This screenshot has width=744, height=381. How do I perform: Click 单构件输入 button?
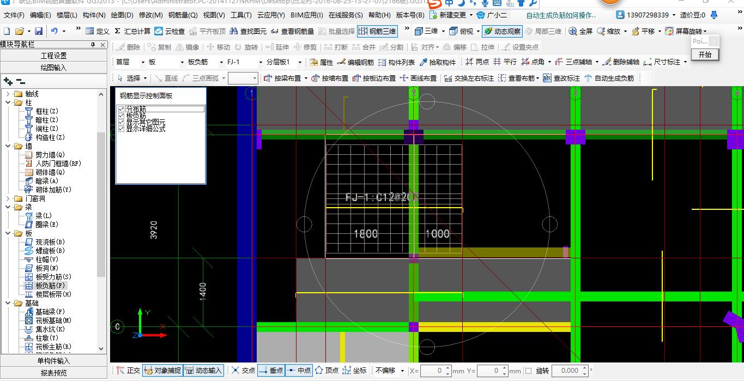(x=53, y=361)
